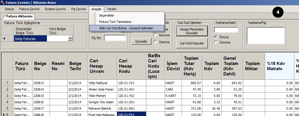The width and height of the screenshot is (299, 116).
Task: Select Sonuna radio under Açıklama(Satır)
Action: [216, 42]
